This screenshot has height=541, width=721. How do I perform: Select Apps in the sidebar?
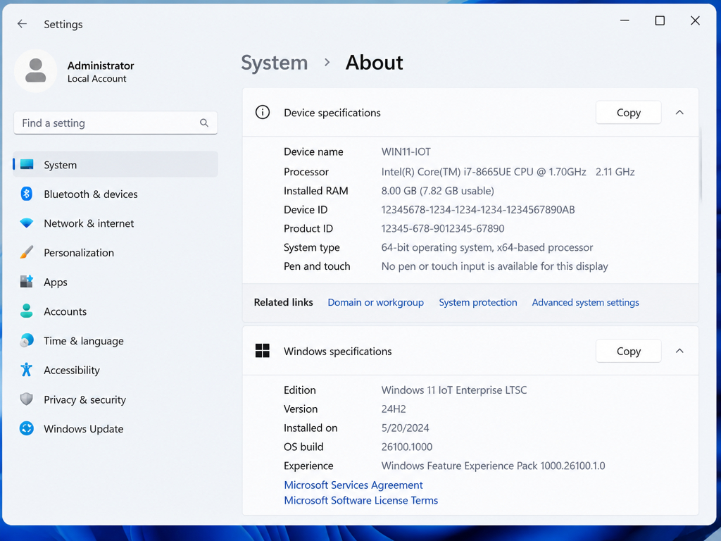coord(115,282)
